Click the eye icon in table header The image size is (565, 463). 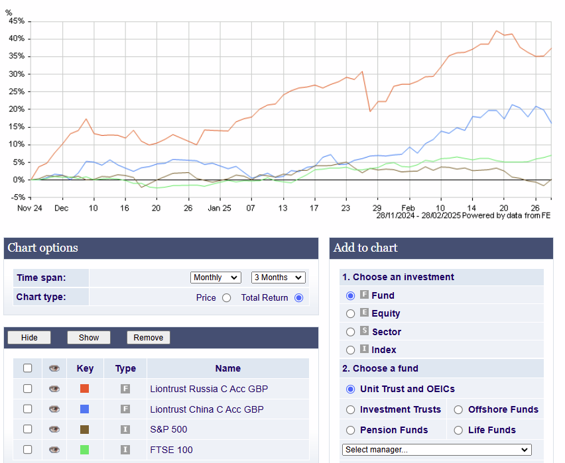click(x=54, y=368)
